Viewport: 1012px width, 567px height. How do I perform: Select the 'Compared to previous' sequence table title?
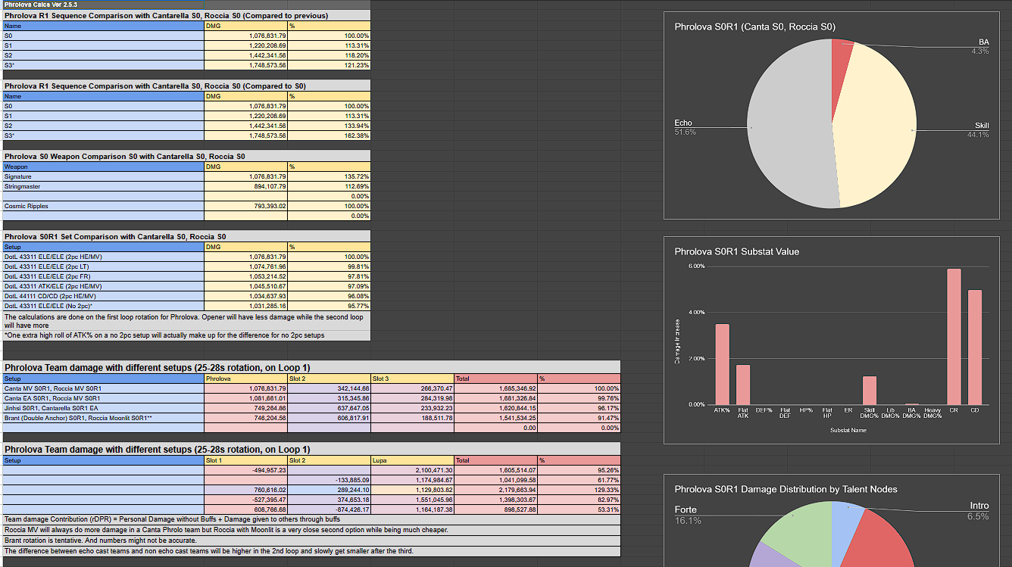(x=186, y=15)
